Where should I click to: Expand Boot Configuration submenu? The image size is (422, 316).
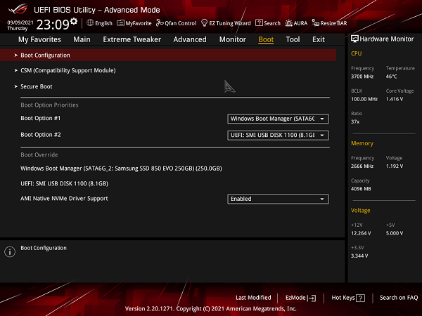click(x=168, y=55)
